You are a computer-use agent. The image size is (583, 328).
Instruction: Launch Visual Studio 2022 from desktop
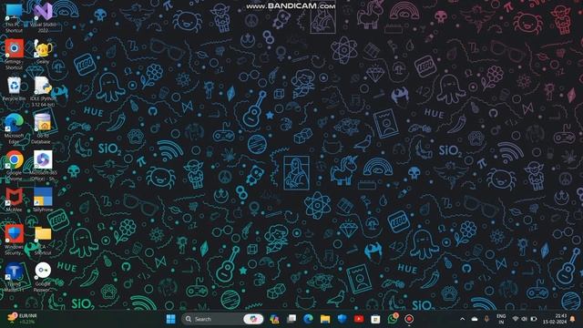click(43, 18)
